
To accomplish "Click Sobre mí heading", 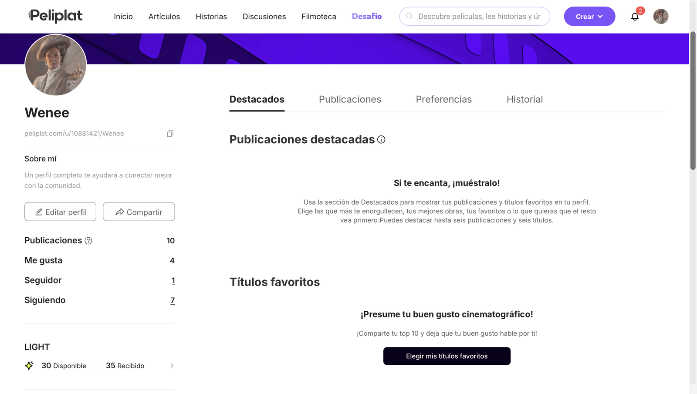I will pyautogui.click(x=41, y=159).
